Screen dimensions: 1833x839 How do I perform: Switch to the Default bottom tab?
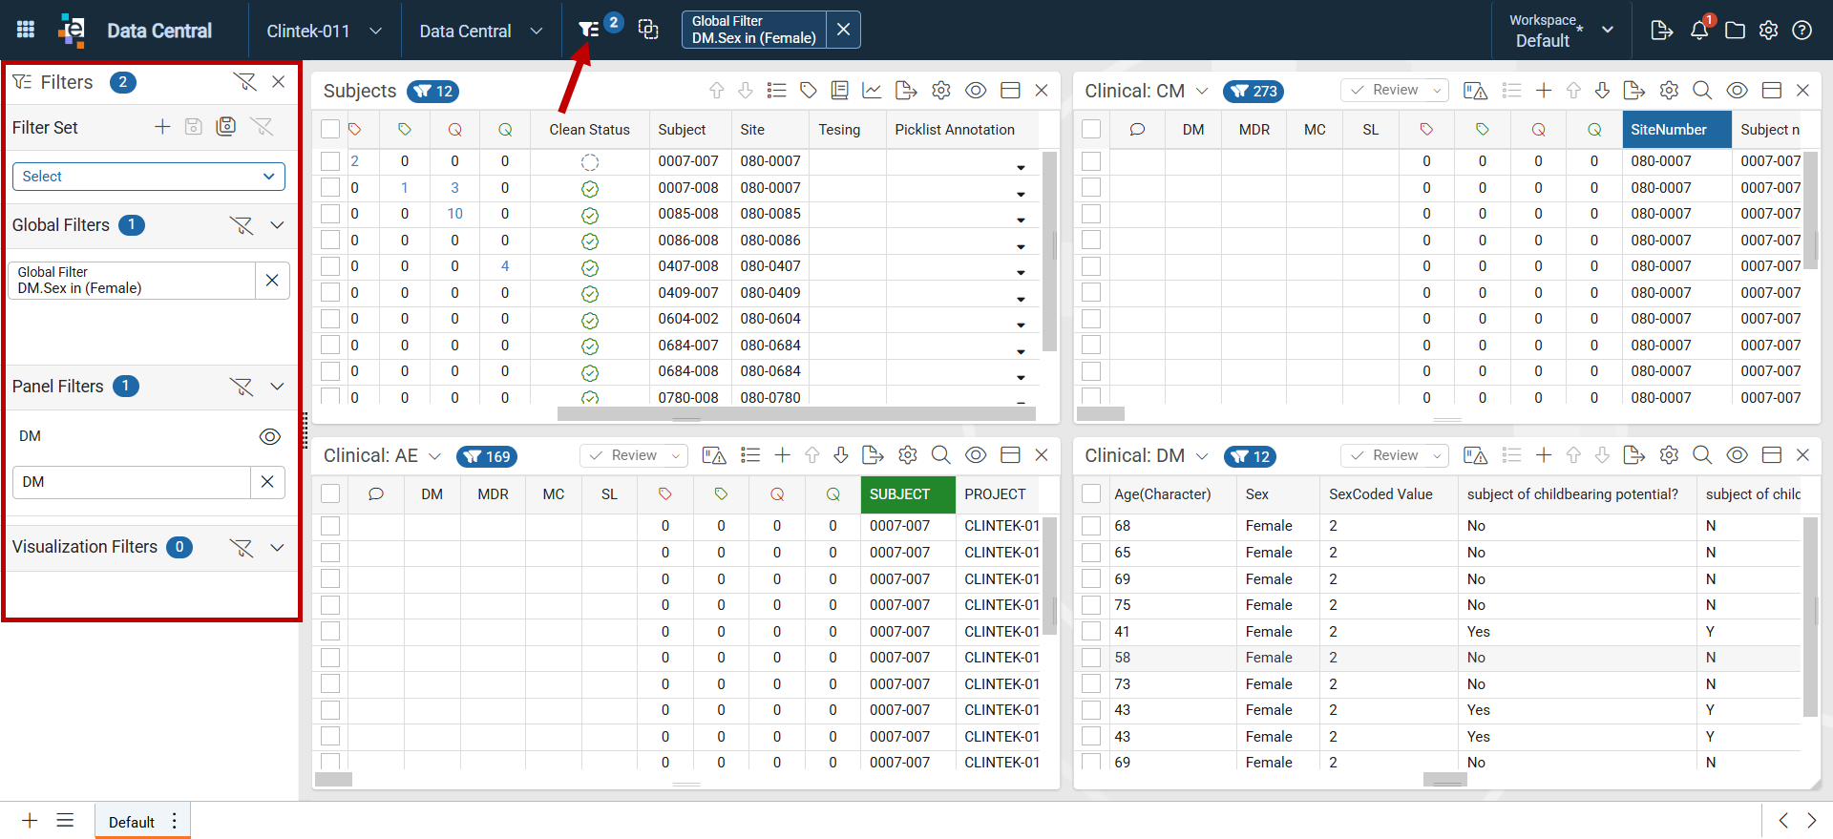pos(132,822)
